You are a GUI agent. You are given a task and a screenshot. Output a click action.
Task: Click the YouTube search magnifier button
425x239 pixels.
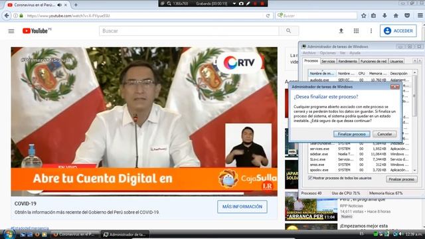289,31
